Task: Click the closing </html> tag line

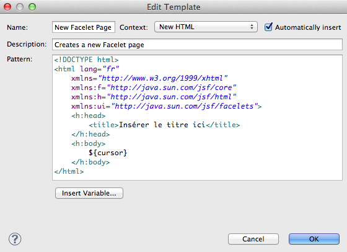Action: coord(69,171)
